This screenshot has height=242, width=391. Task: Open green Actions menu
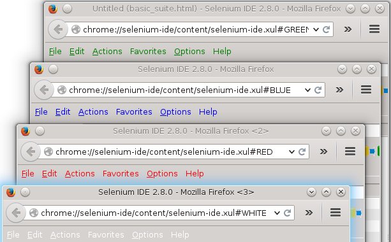point(107,52)
